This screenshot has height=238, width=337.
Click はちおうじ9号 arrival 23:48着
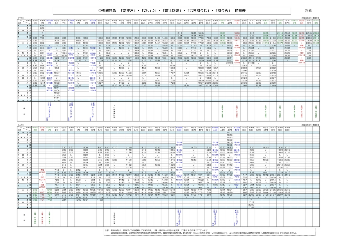coord(316,43)
